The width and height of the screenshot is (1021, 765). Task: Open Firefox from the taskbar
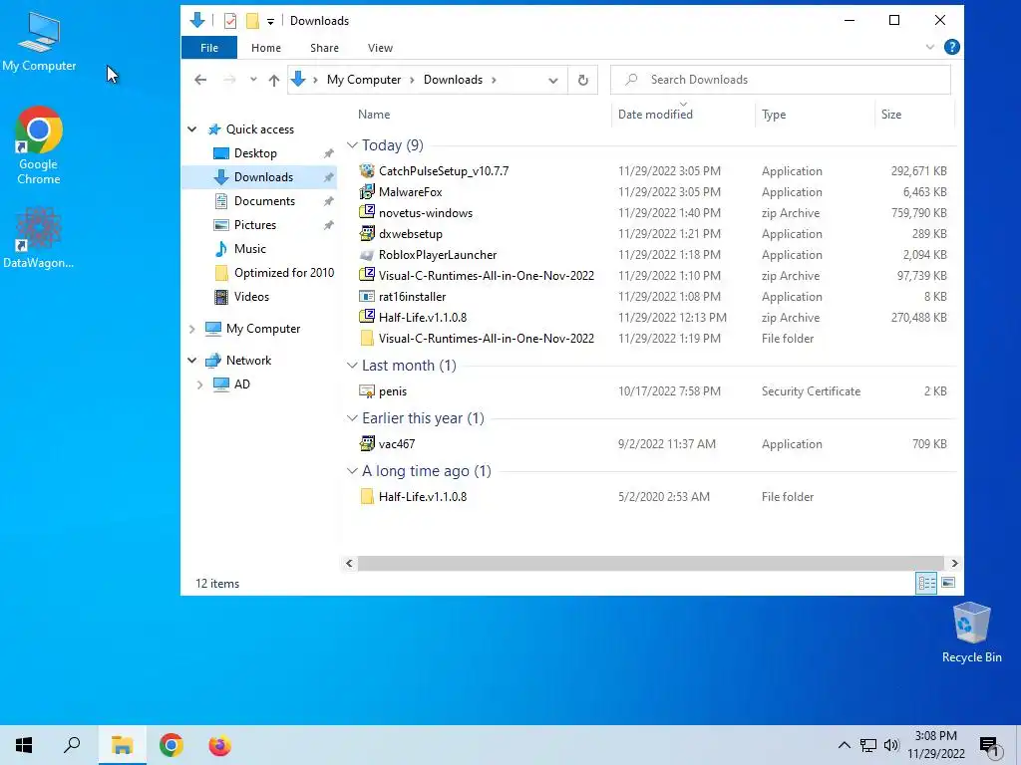219,745
